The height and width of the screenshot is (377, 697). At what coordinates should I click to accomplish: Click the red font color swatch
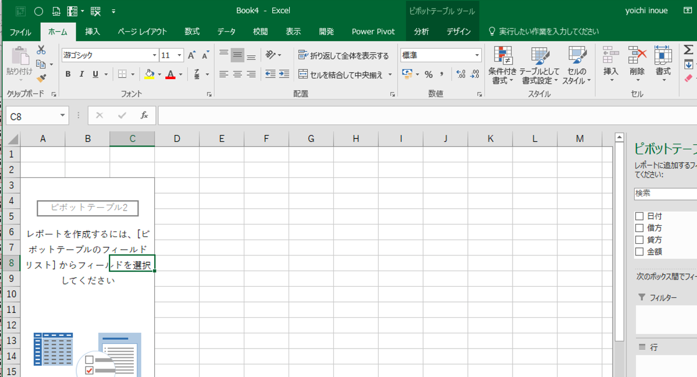tap(170, 74)
